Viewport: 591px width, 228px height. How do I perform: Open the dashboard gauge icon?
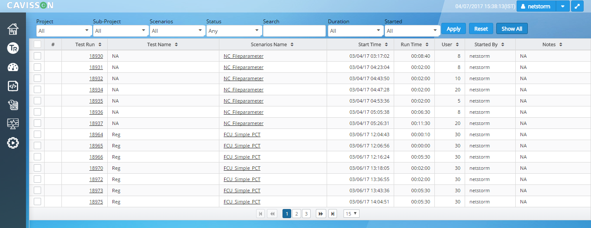tap(13, 67)
